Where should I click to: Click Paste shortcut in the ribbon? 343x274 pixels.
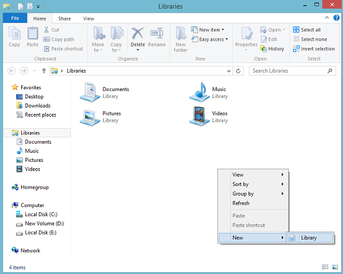63,49
